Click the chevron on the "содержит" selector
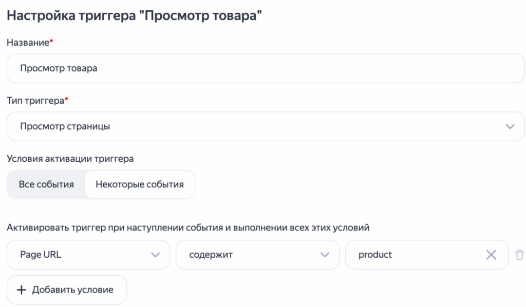Image resolution: width=526 pixels, height=307 pixels. pyautogui.click(x=325, y=254)
